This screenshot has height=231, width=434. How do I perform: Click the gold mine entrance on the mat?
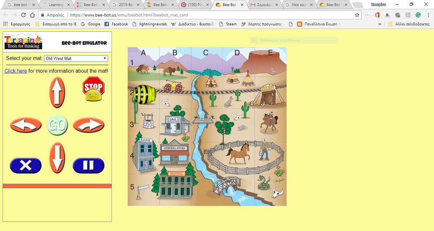pos(268,96)
